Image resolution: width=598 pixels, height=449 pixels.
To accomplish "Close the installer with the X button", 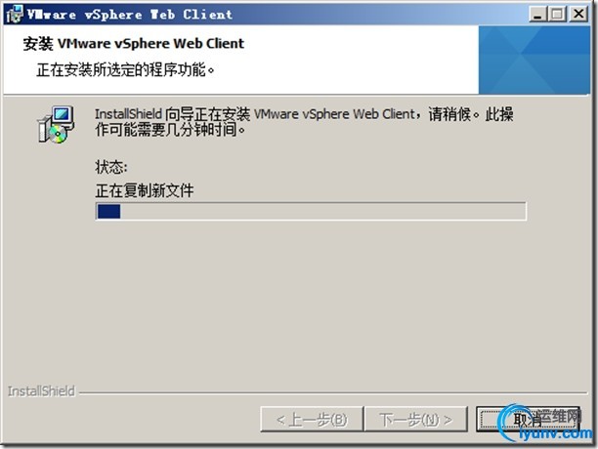I will (x=578, y=14).
